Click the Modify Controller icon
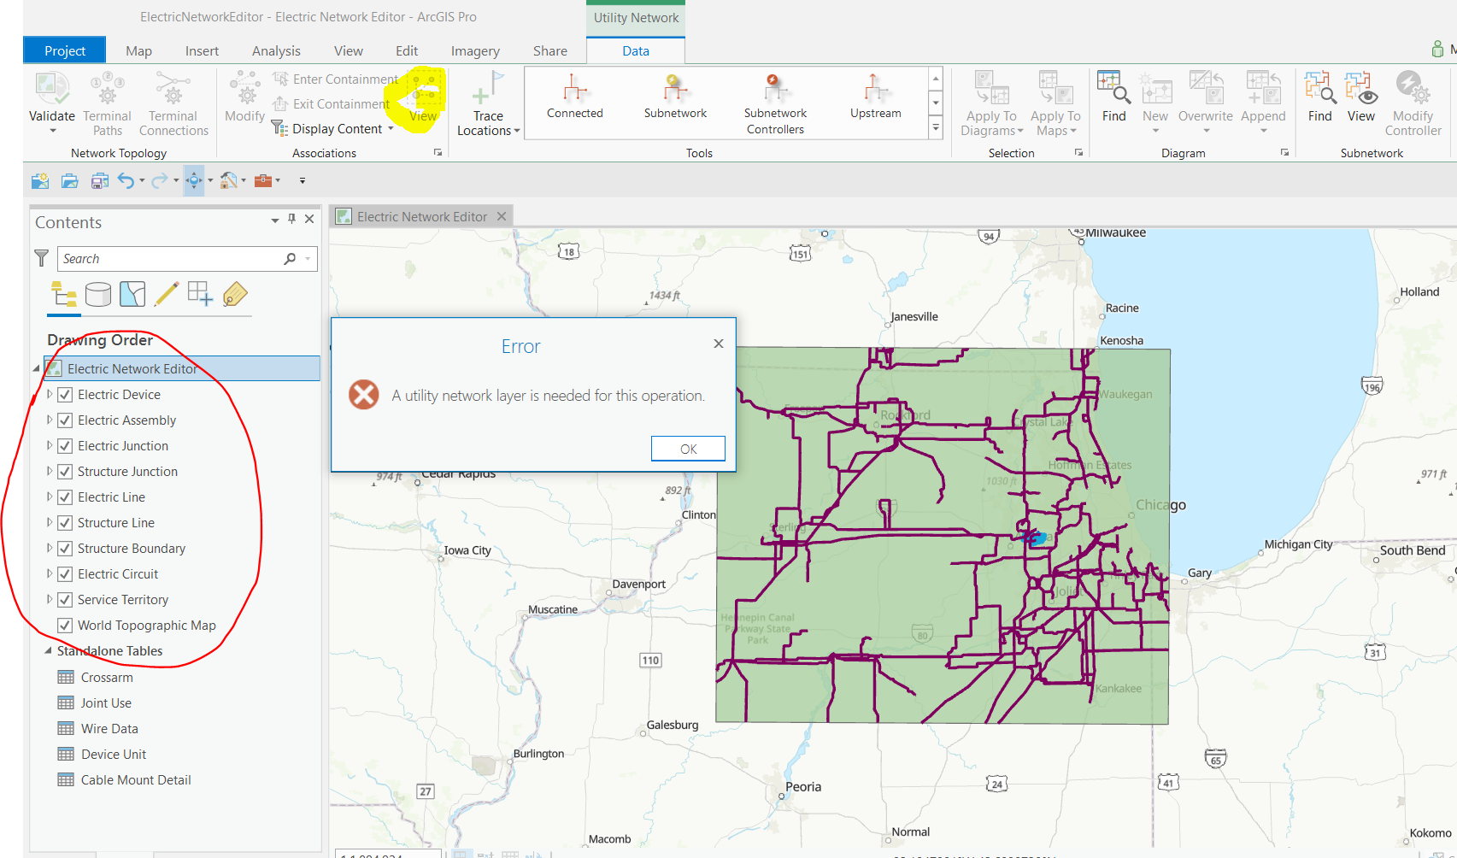Screen dimensions: 1457x858 click(x=1413, y=89)
